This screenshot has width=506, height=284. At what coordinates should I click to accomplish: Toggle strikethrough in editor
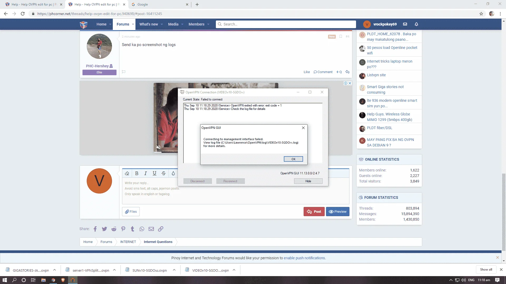(x=164, y=173)
